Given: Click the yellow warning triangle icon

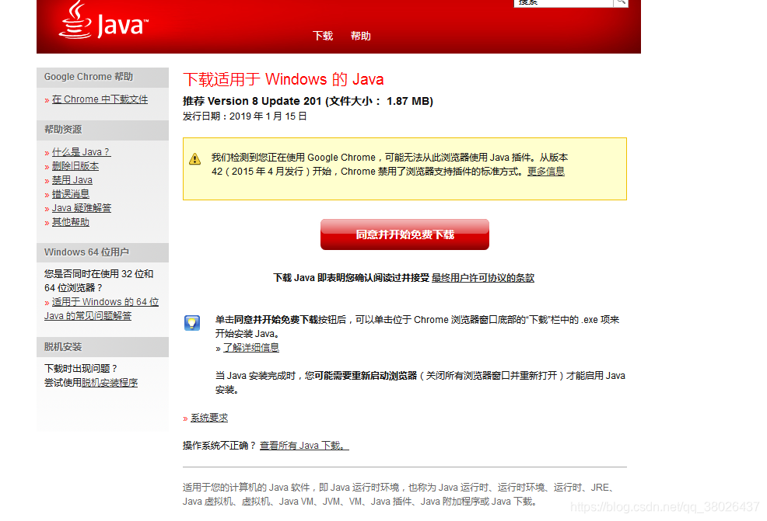Looking at the screenshot, I should point(194,158).
